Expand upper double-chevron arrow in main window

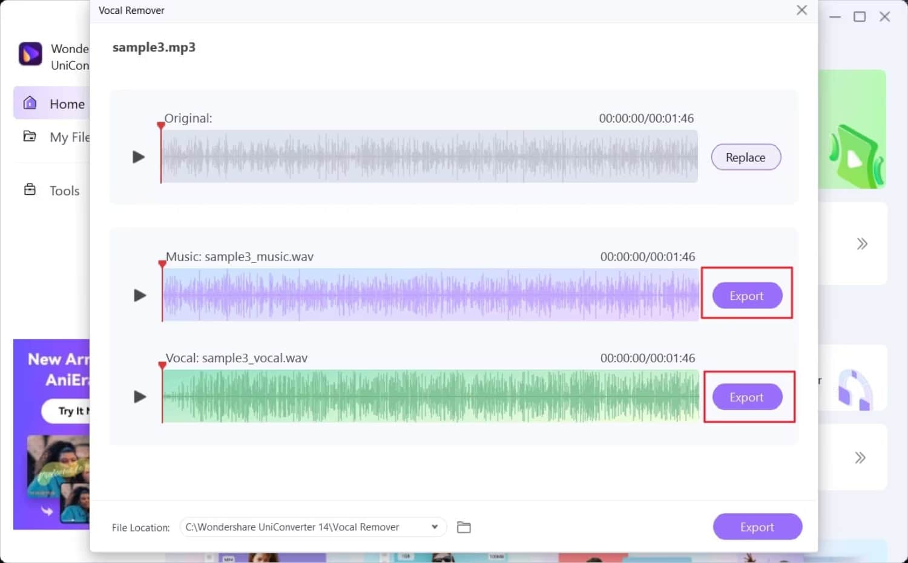[x=862, y=244]
